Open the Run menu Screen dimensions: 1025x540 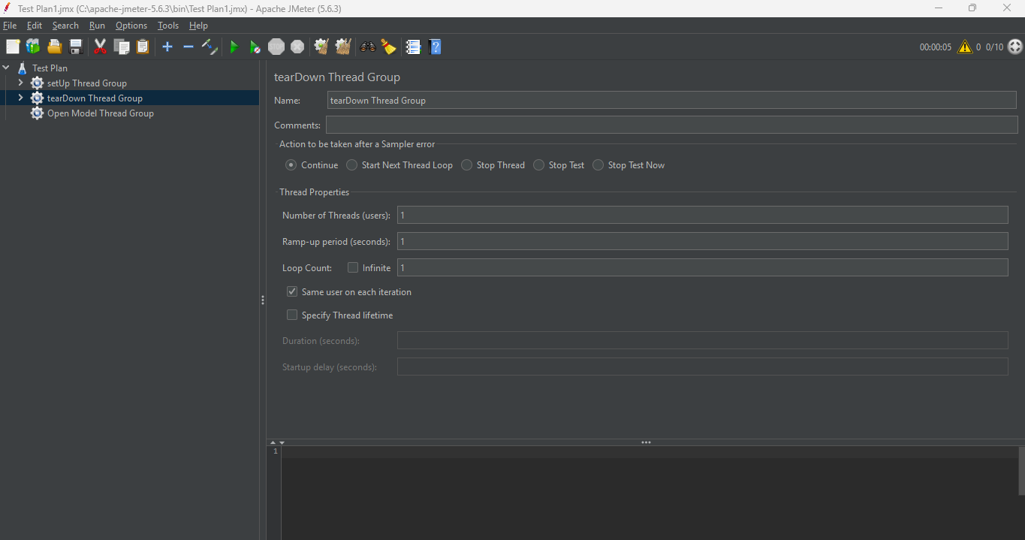(97, 26)
